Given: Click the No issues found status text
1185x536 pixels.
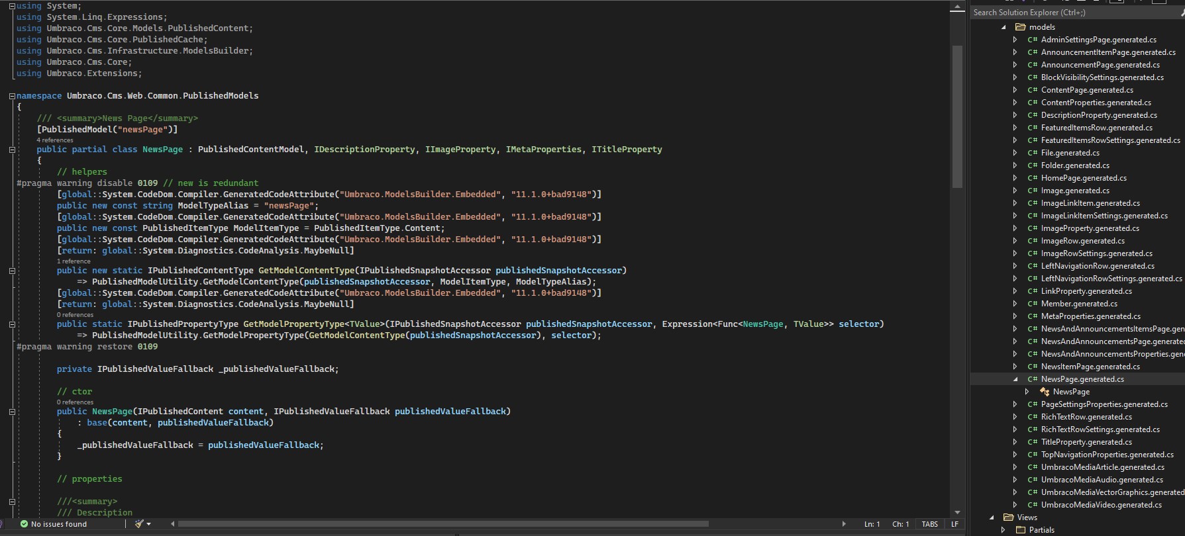Looking at the screenshot, I should point(59,524).
